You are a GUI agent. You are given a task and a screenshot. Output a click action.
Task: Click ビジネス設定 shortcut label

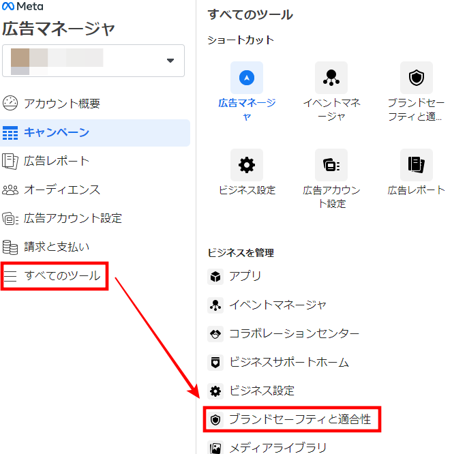pos(247,190)
